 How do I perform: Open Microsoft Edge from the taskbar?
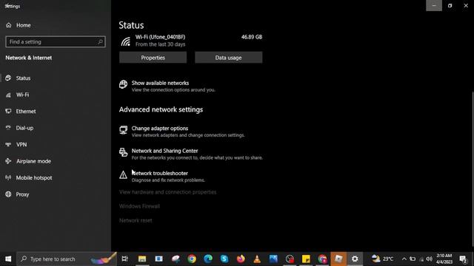[208, 259]
